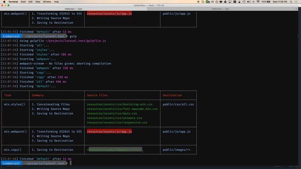Open the Edit menu
This screenshot has width=301, height=169.
31,2
